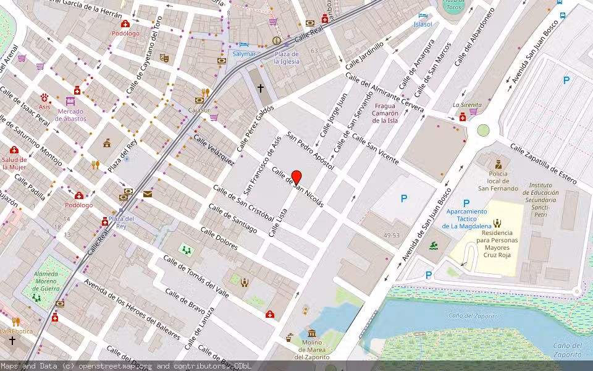This screenshot has height=371, width=593.
Task: Select the Calle San Vicente label
Action: click(x=375, y=149)
